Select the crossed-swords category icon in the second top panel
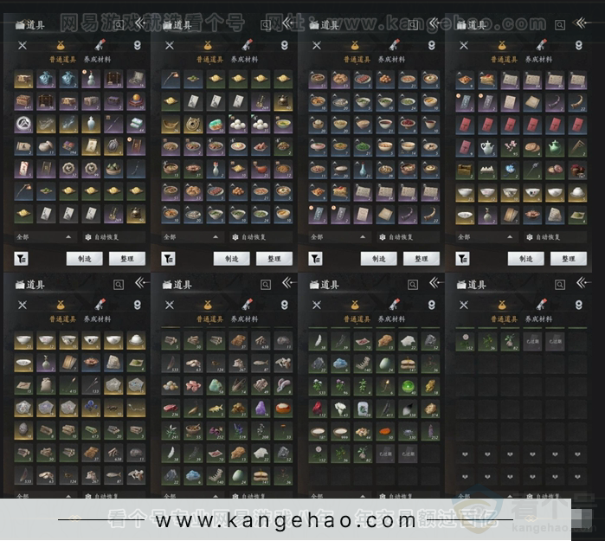The height and width of the screenshot is (541, 605). coord(170,46)
